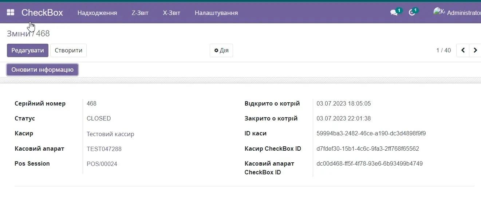Open the X-Звіт menu
This screenshot has width=481, height=202.
pyautogui.click(x=171, y=13)
